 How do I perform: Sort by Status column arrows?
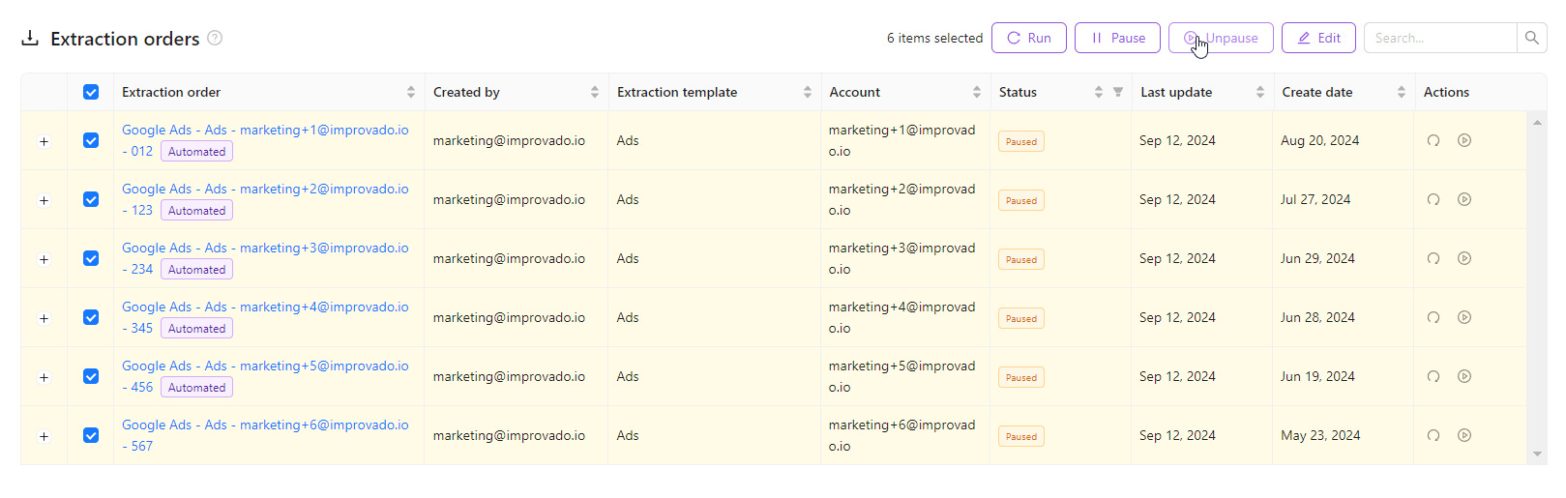pos(1099,92)
